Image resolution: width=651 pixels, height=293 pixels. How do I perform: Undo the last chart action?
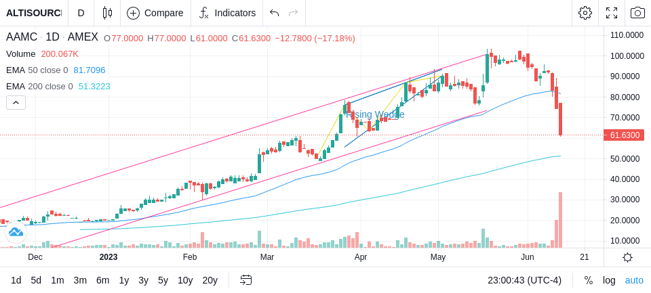pyautogui.click(x=274, y=13)
